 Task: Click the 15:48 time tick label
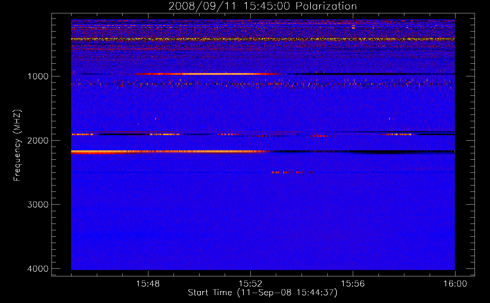pos(148,284)
